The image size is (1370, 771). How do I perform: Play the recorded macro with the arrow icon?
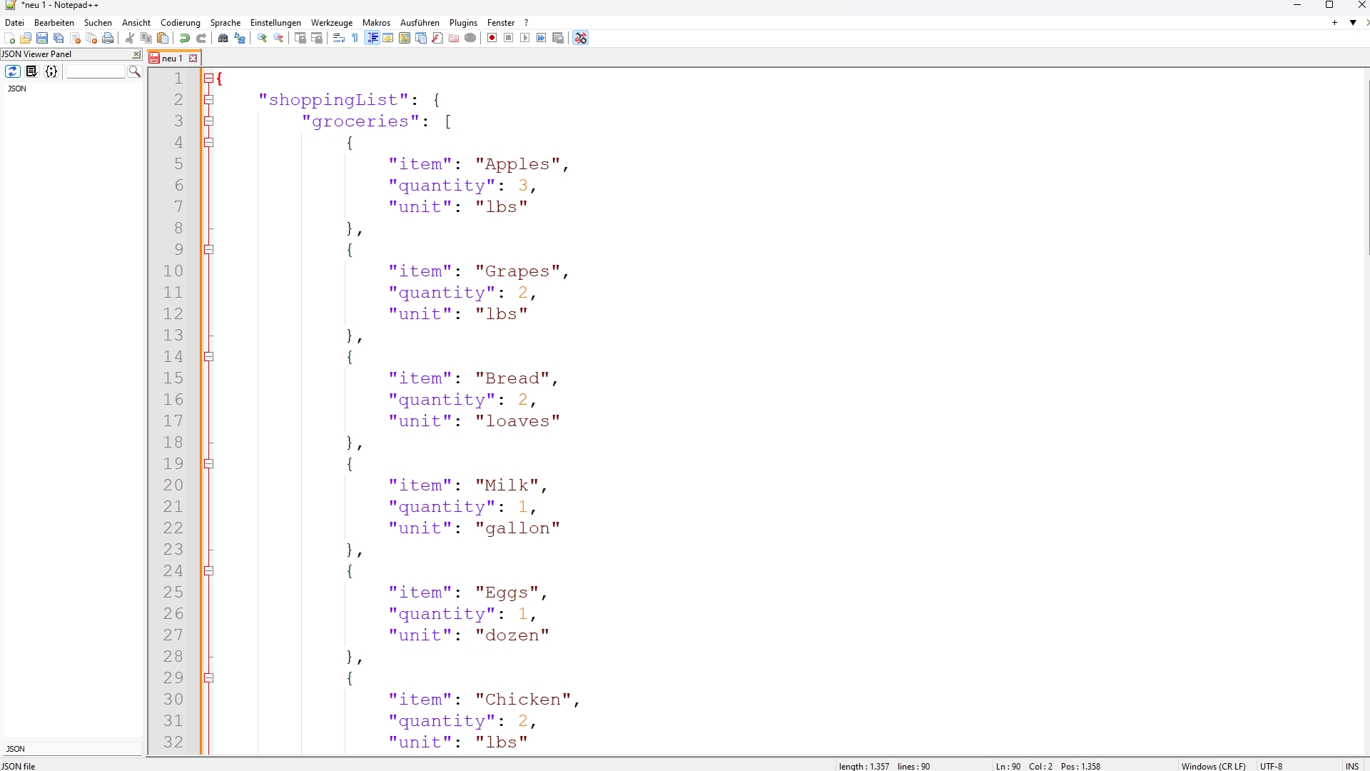click(524, 38)
